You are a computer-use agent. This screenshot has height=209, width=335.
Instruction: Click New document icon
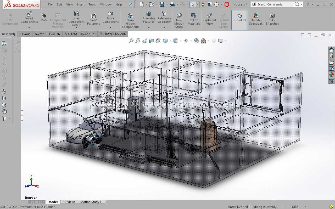(142, 4)
